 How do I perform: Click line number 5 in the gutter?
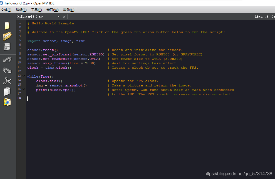(x=20, y=40)
